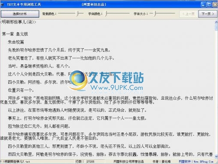The width and height of the screenshot is (218, 164).
Task: Click the paragraph starting 努尔哈赤确实很喜欢多尔衮
Action: (x=106, y=136)
